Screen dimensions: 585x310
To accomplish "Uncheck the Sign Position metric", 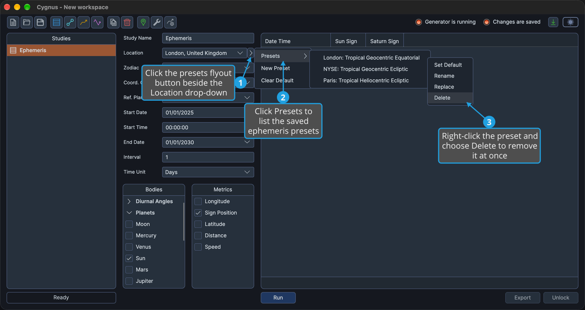I will point(198,213).
